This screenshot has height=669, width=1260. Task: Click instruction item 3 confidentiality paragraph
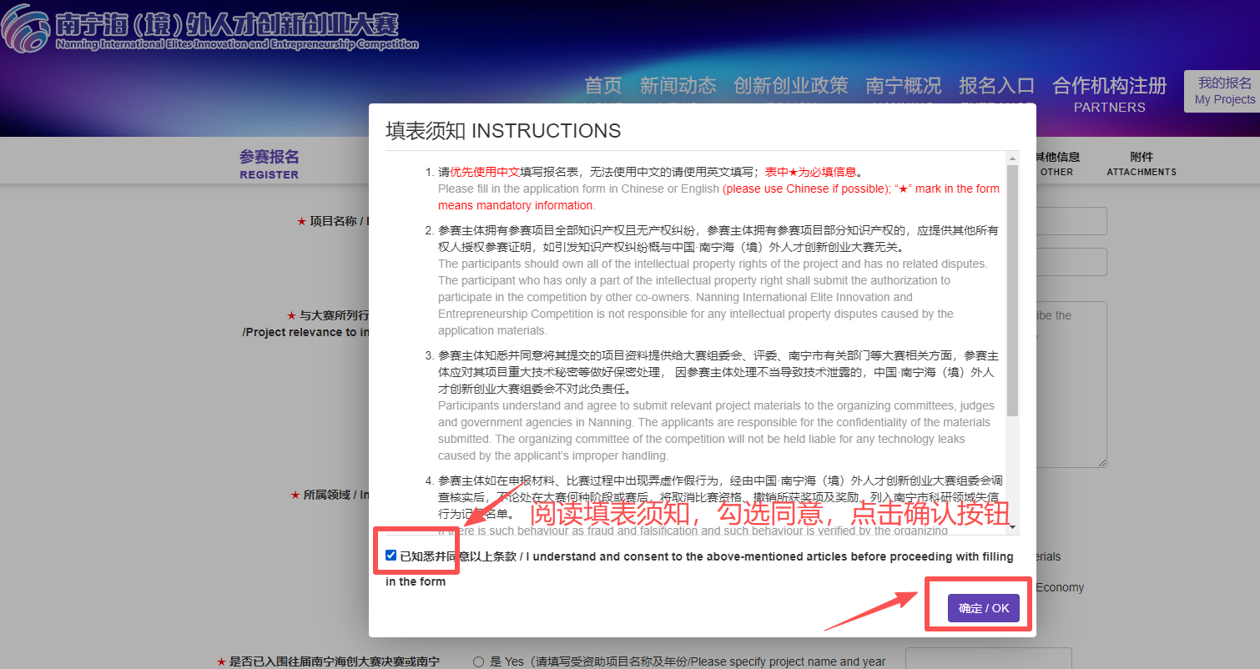tap(717, 405)
